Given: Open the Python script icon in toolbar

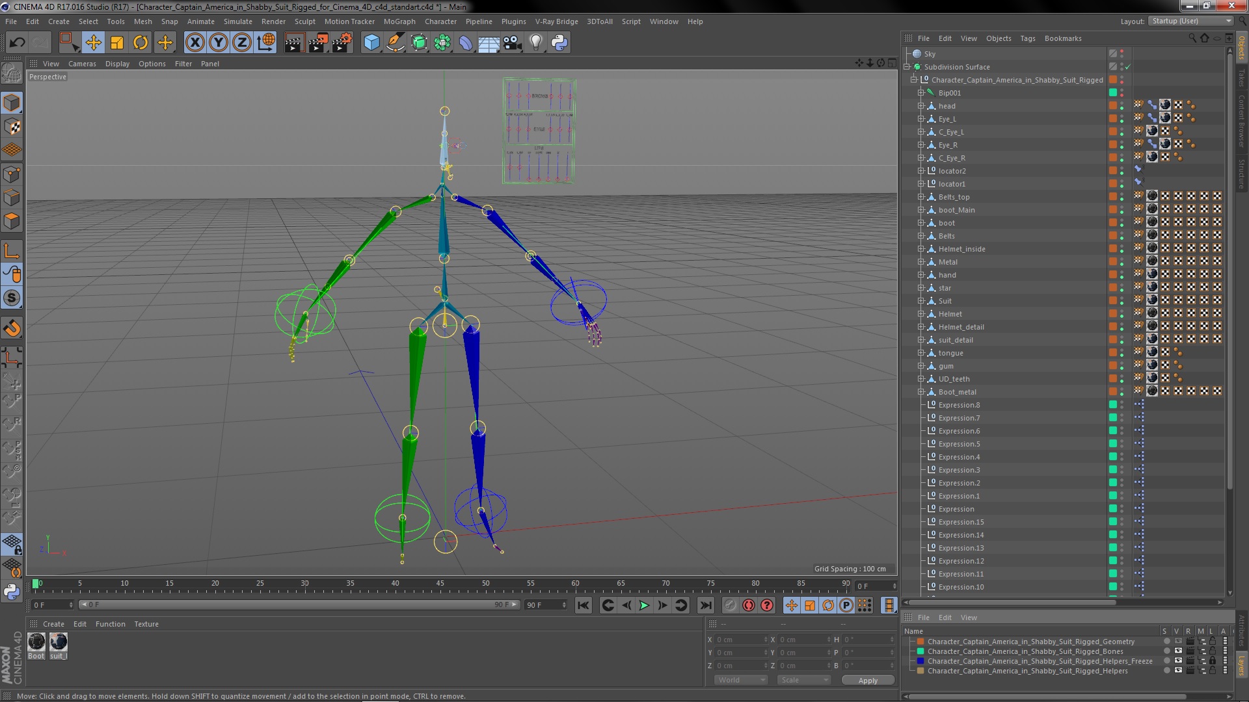Looking at the screenshot, I should click(559, 43).
